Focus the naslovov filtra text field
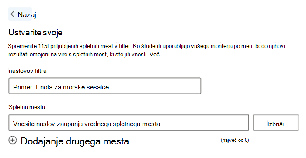The width and height of the screenshot is (306, 158). point(104,86)
